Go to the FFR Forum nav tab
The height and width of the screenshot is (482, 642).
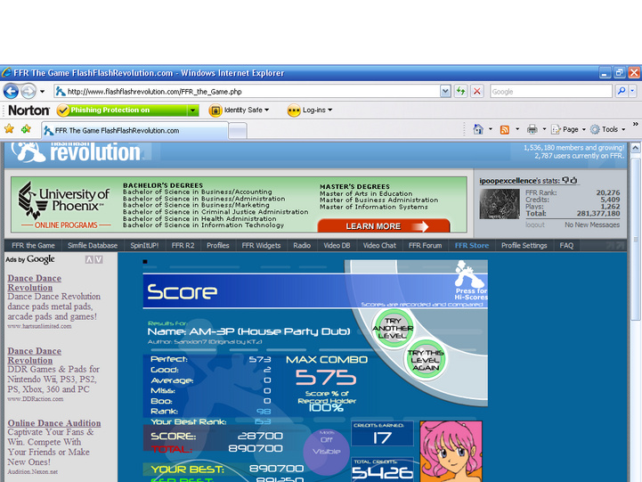[425, 245]
